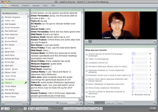Select iKnow flashcards poll option
Viewport: 158px width, 112px height.
point(87,88)
